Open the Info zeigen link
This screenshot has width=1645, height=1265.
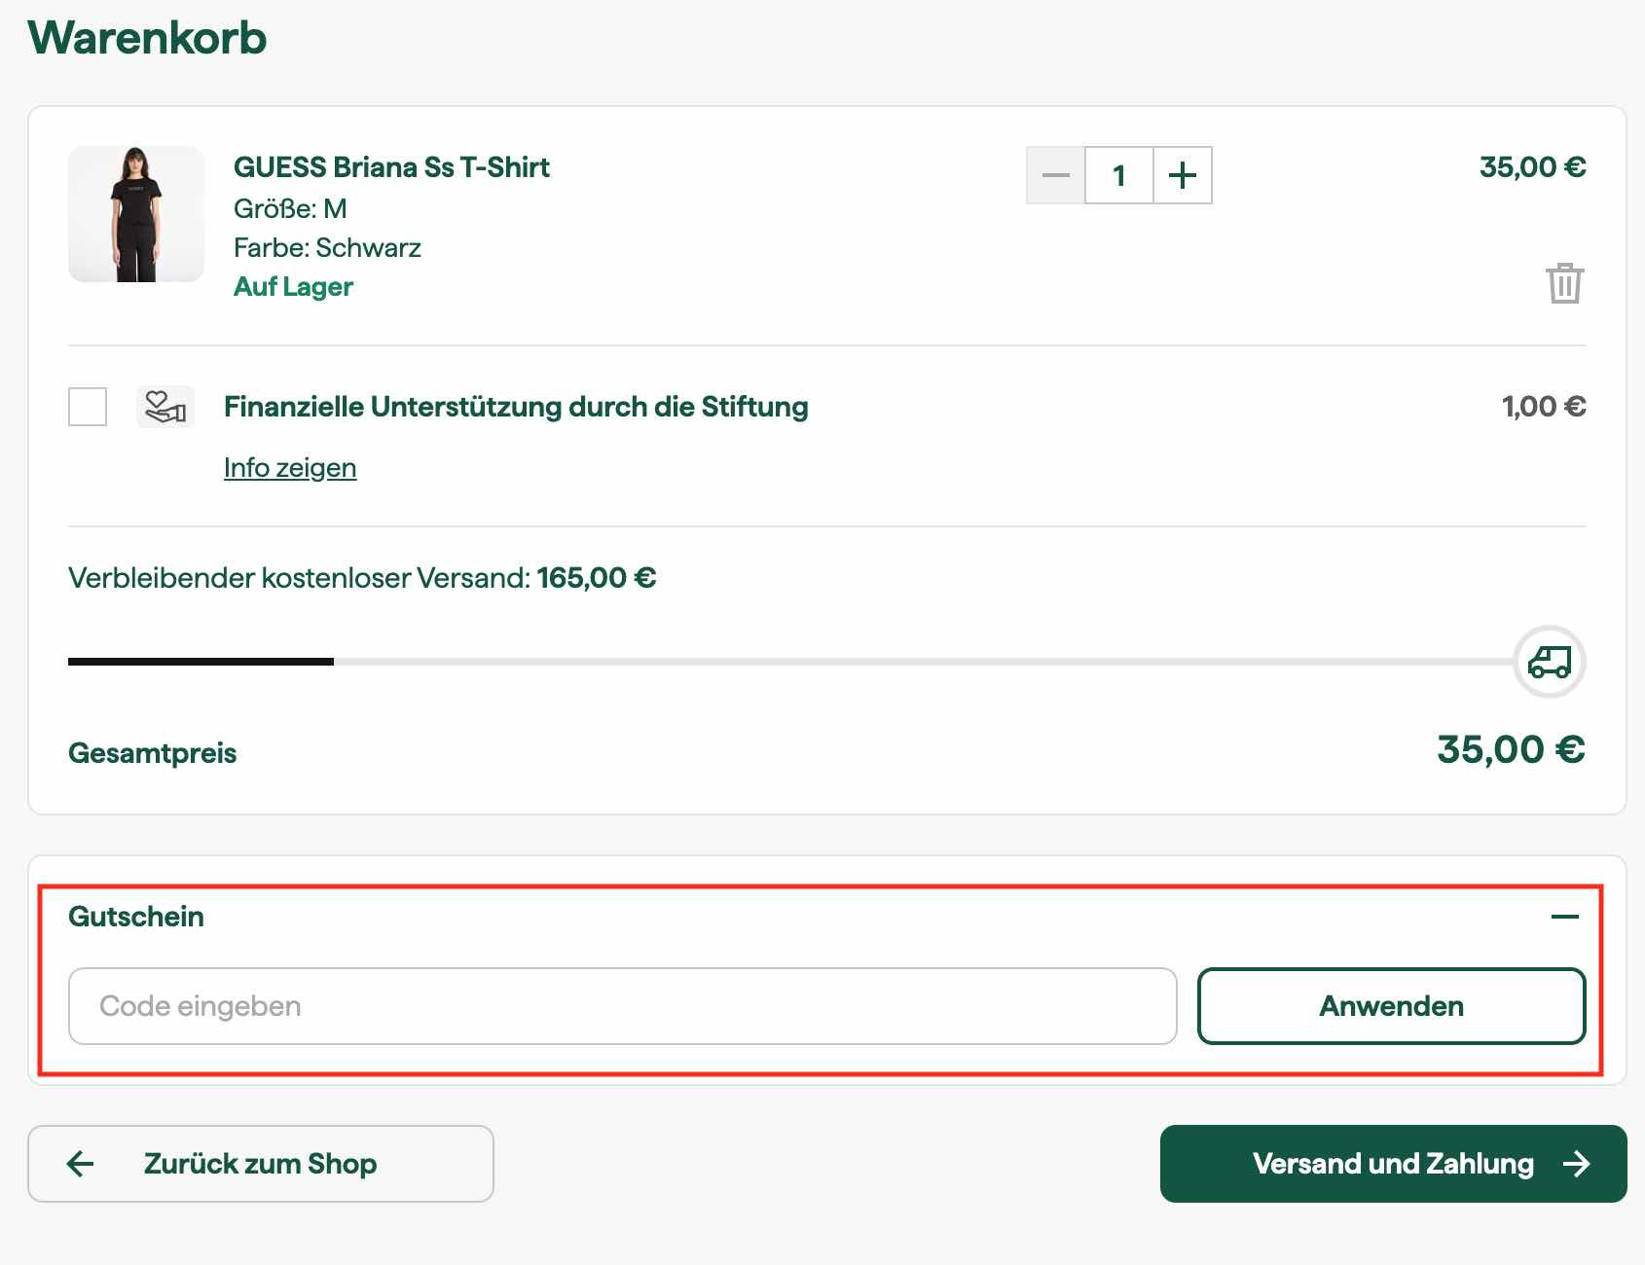(x=290, y=468)
